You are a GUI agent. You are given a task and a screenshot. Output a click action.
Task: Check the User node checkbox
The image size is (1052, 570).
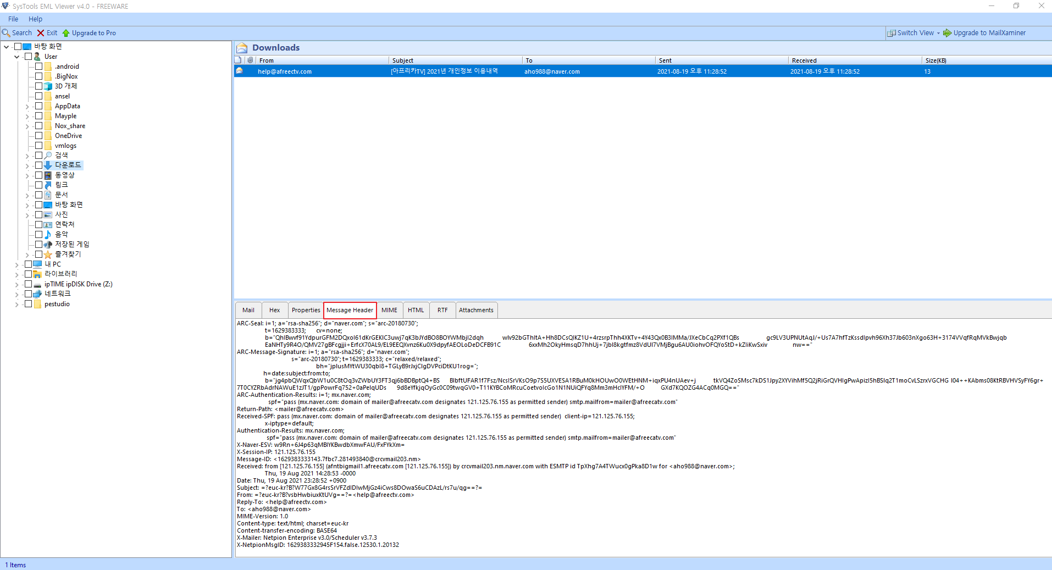point(28,57)
